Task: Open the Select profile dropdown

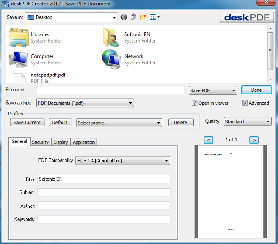Action: (119, 123)
